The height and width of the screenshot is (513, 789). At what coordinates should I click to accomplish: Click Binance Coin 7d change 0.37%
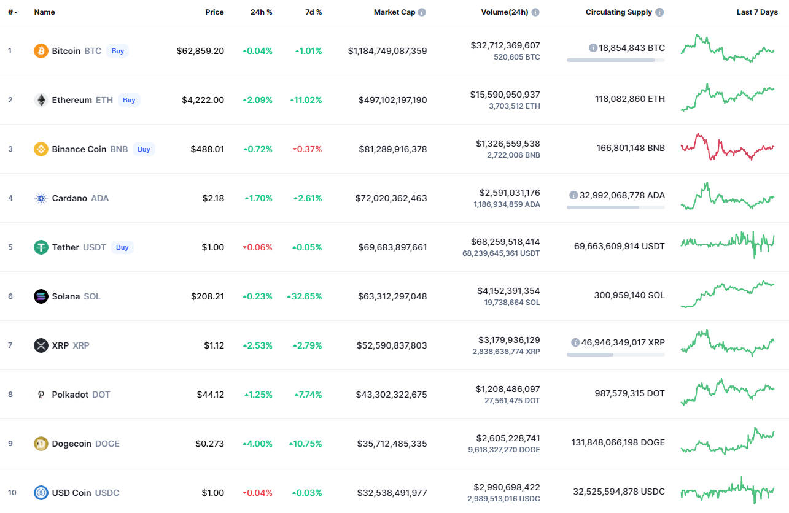point(307,149)
